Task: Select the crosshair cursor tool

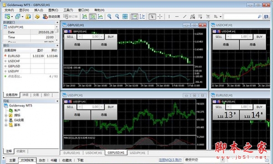Action: pyautogui.click(x=160, y=17)
